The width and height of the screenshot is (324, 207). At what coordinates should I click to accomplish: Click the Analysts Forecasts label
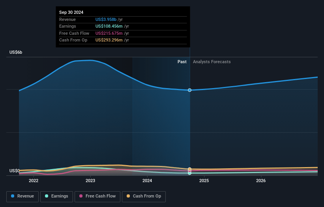point(212,62)
